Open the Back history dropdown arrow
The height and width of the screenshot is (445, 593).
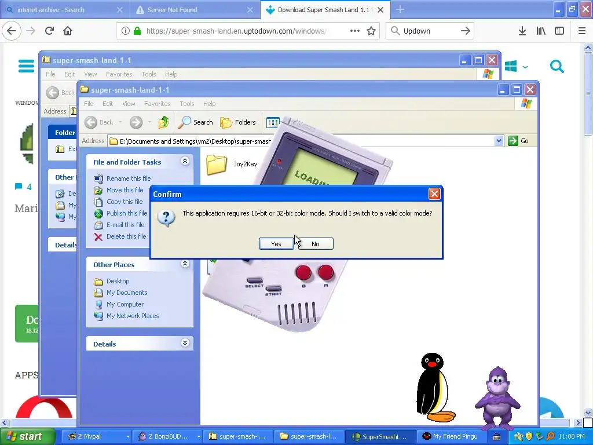coord(120,122)
